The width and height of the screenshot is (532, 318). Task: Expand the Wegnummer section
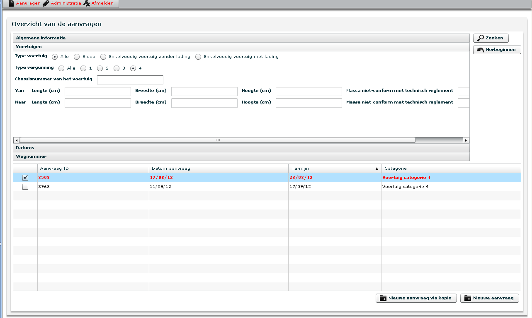[x=241, y=157]
